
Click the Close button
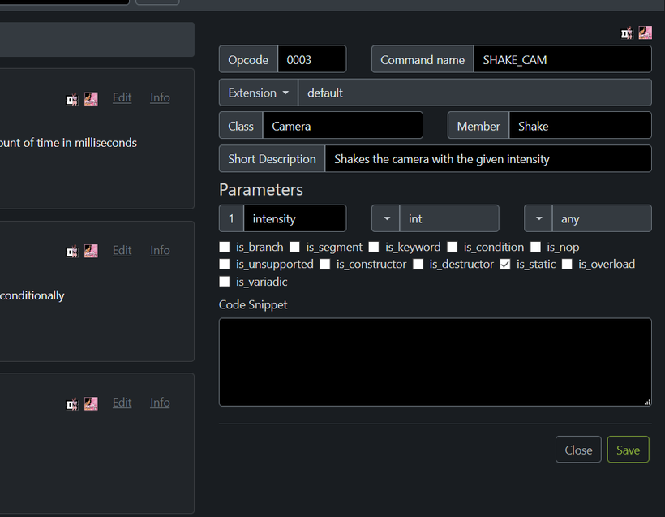(578, 450)
